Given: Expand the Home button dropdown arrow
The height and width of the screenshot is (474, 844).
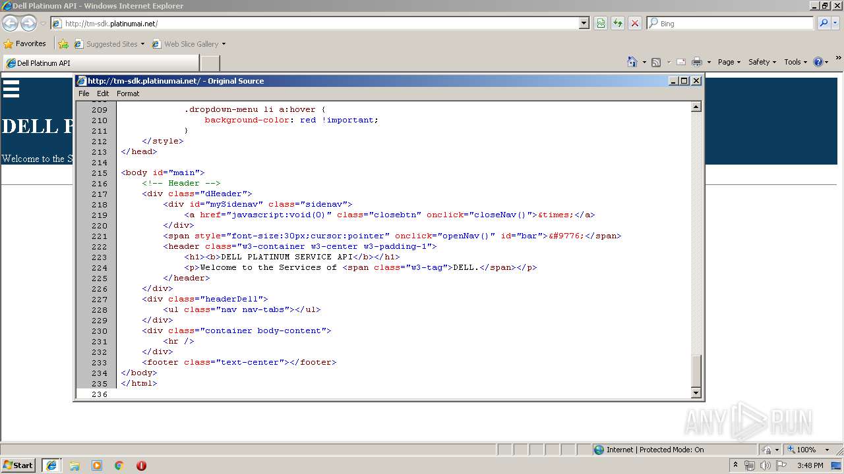Looking at the screenshot, I should (644, 62).
